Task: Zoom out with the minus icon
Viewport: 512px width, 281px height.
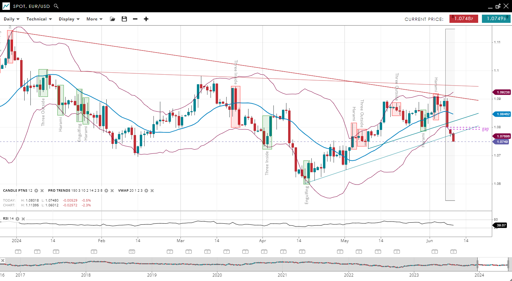Action: [x=135, y=19]
